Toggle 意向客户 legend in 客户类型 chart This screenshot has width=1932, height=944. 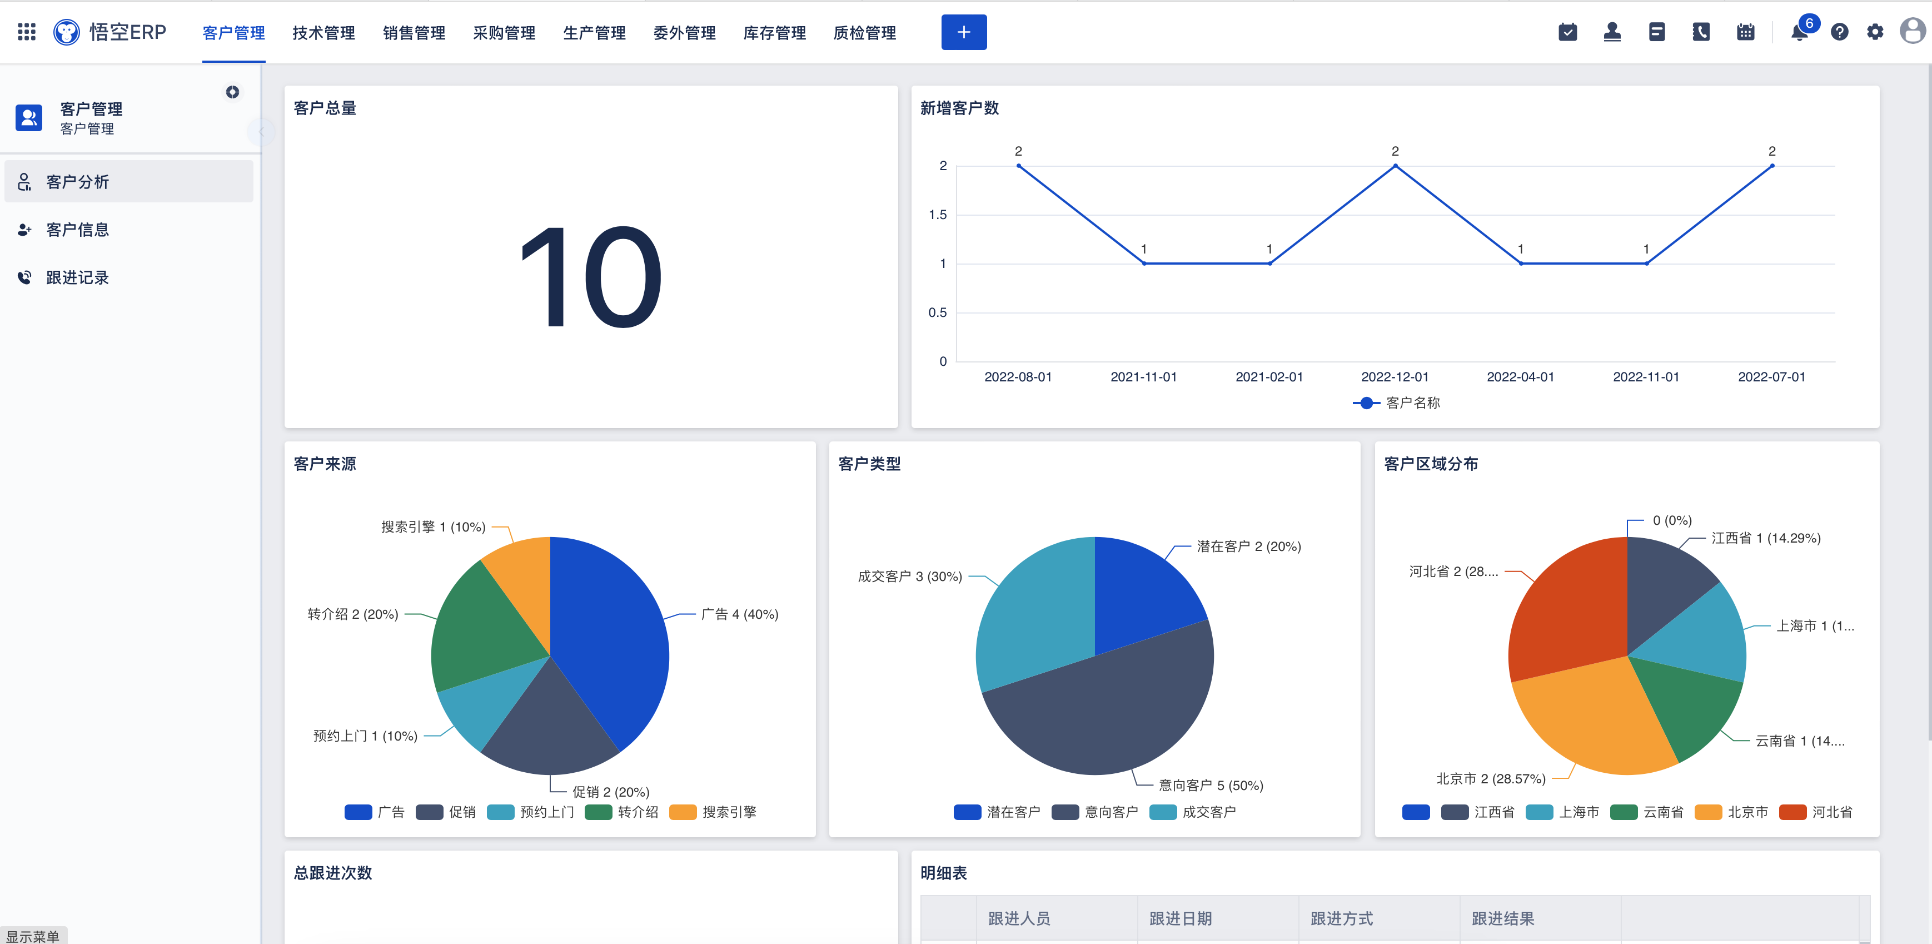(x=1095, y=812)
